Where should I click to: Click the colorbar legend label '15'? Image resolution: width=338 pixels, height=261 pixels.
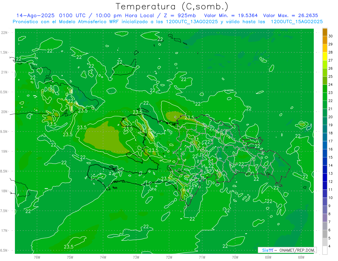click(x=331, y=157)
